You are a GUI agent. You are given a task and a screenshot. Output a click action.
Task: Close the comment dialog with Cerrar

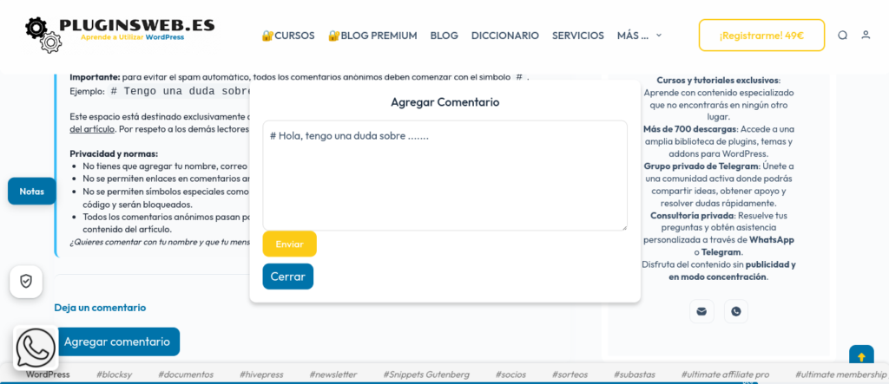pyautogui.click(x=287, y=277)
